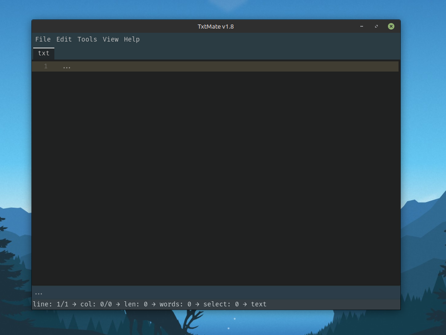Click the 'text' mode status entry

tap(258, 304)
